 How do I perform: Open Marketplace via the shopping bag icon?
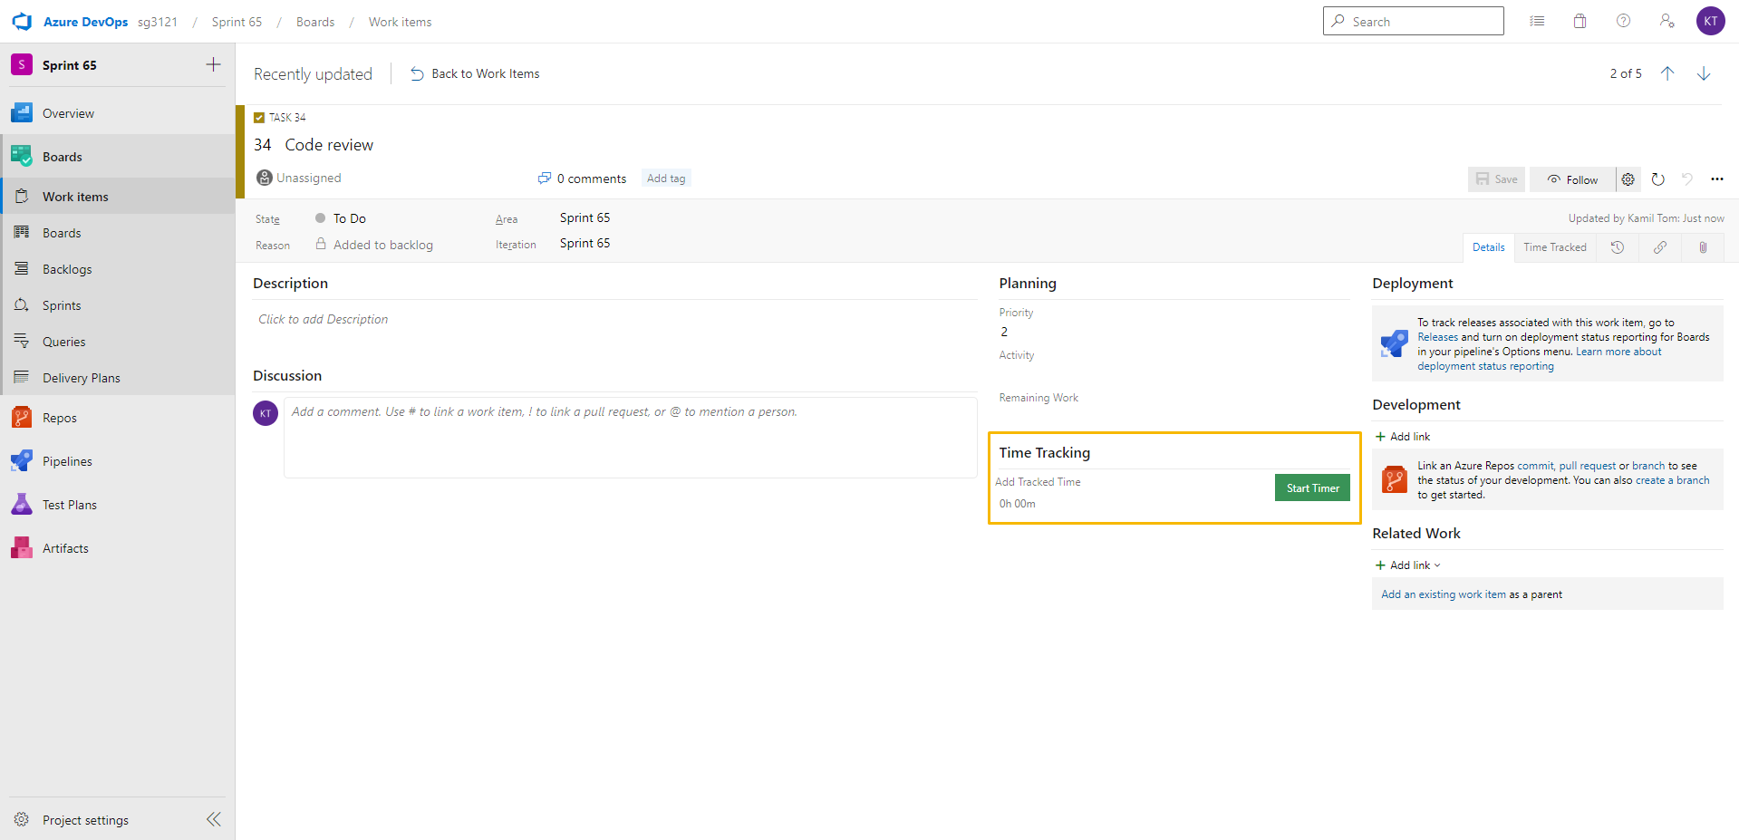[1580, 20]
